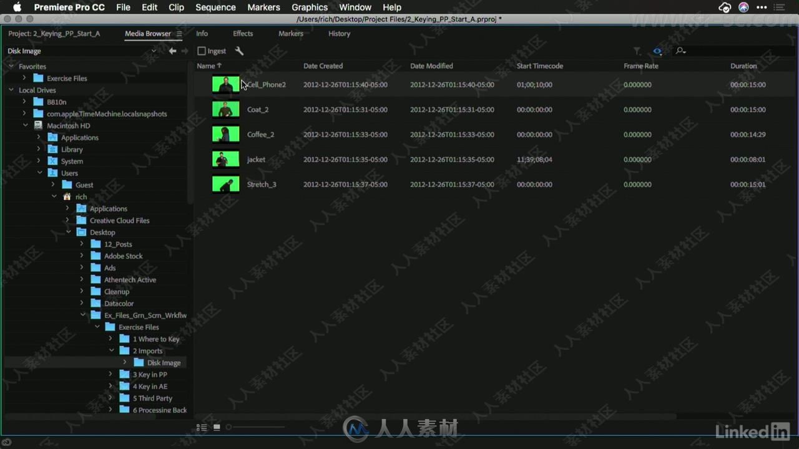
Task: Expand the 3 Key in PP folder
Action: pos(110,374)
